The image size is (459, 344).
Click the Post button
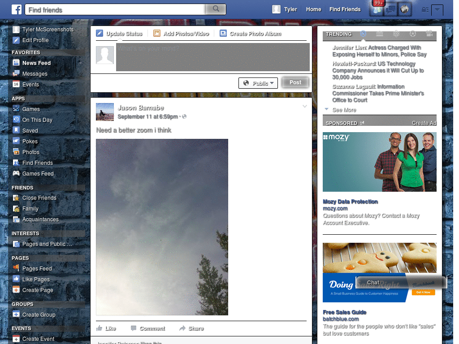pos(295,82)
